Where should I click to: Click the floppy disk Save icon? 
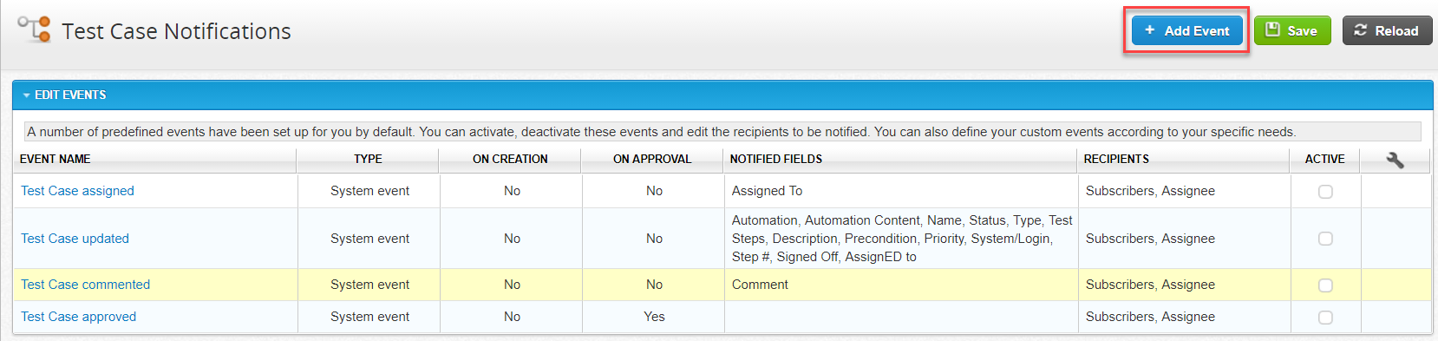(1272, 30)
